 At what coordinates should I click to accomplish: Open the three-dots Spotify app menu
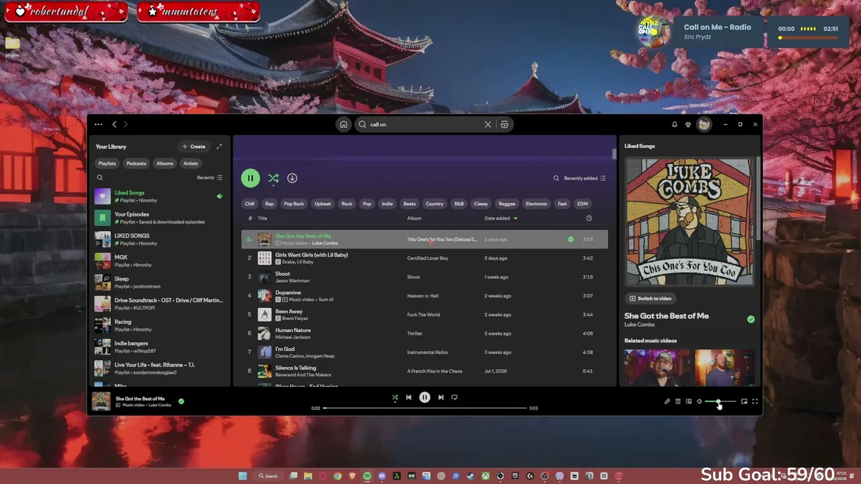click(98, 124)
